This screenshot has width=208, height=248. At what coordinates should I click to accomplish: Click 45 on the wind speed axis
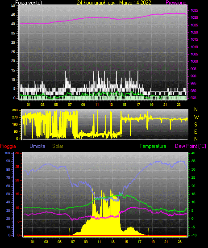click(13, 15)
